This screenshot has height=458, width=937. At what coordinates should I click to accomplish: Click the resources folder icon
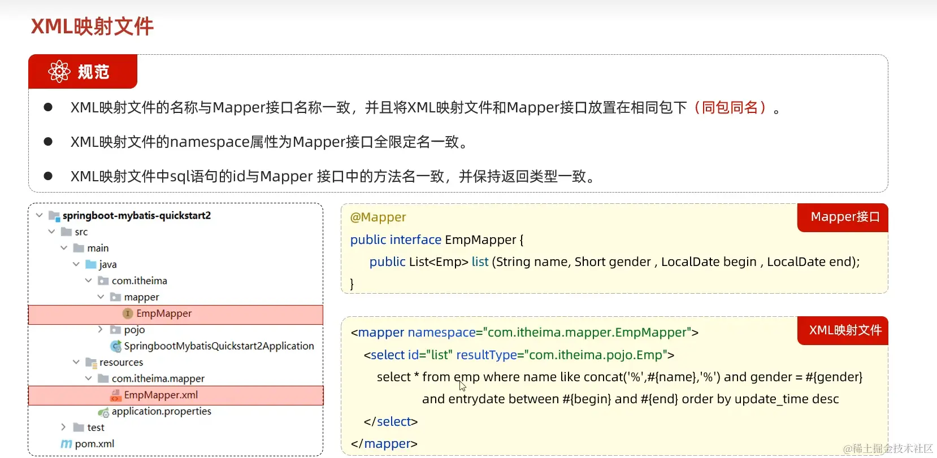[x=91, y=363]
